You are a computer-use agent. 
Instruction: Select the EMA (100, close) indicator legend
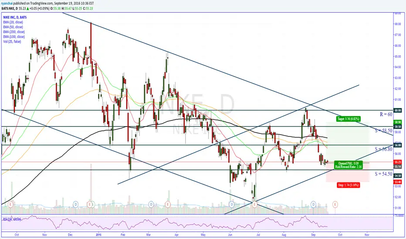(14, 37)
